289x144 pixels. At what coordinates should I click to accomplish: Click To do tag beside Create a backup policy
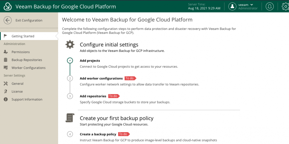124,134
